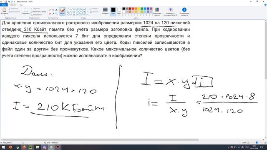Click the red record app in taskbar
Screen dimensions: 267x150
click(x=58, y=147)
